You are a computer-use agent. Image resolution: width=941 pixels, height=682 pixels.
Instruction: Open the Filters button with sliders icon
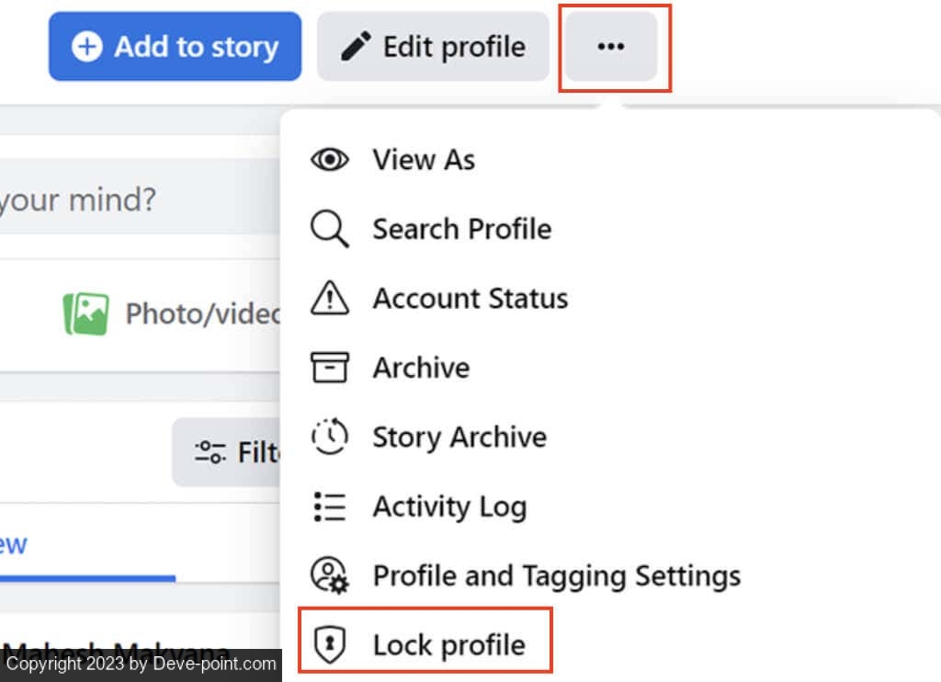point(227,452)
